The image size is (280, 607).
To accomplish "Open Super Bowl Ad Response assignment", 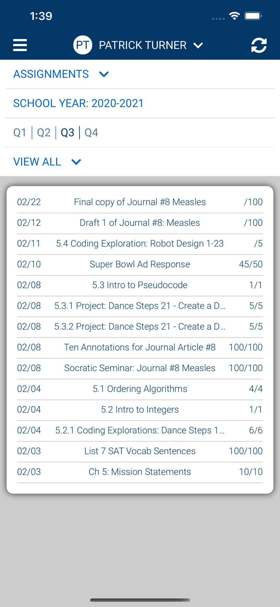I will 140,264.
